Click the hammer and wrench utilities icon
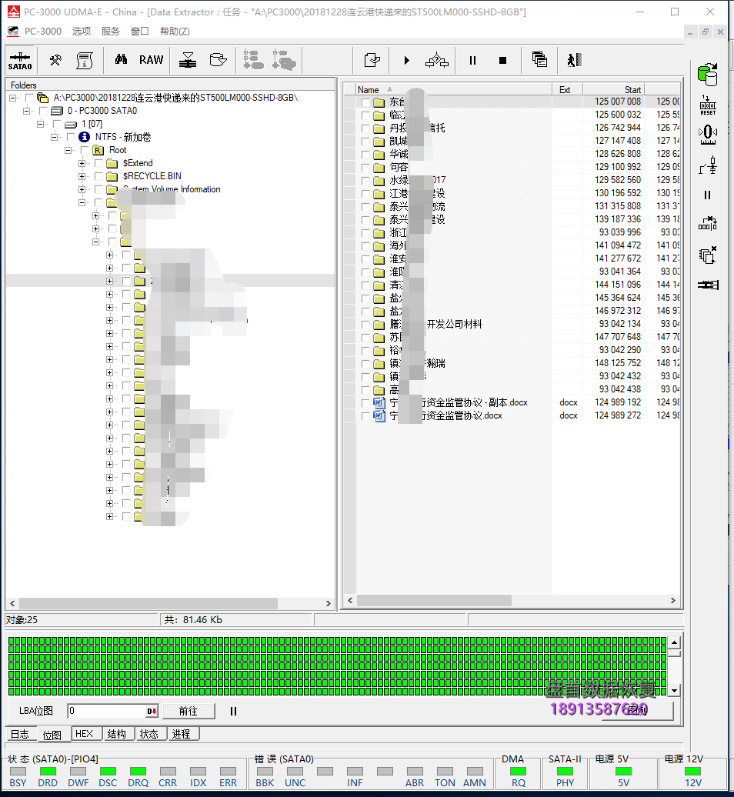 click(x=55, y=60)
